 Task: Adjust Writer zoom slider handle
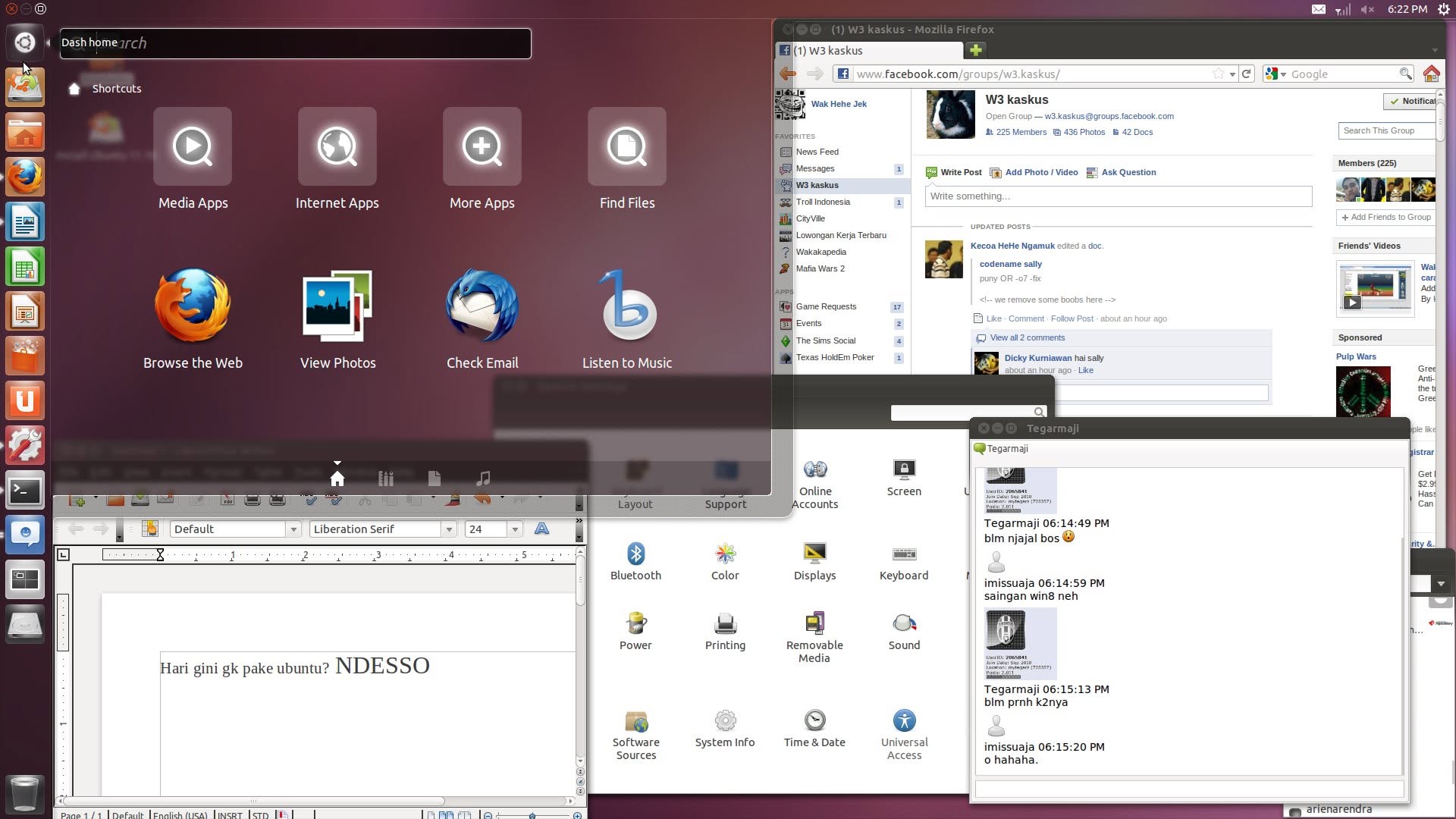point(532,816)
